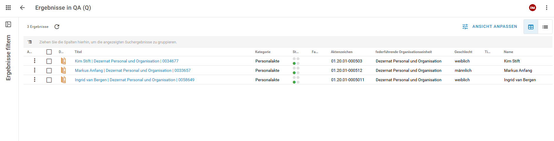Open the app launcher grid icon
This screenshot has height=141, width=554.
(8, 8)
